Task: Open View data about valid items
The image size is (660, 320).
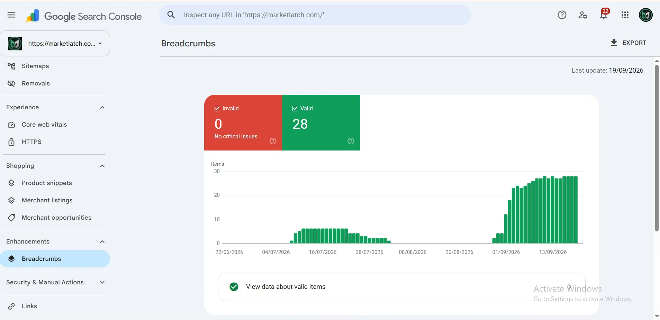Action: [401, 287]
